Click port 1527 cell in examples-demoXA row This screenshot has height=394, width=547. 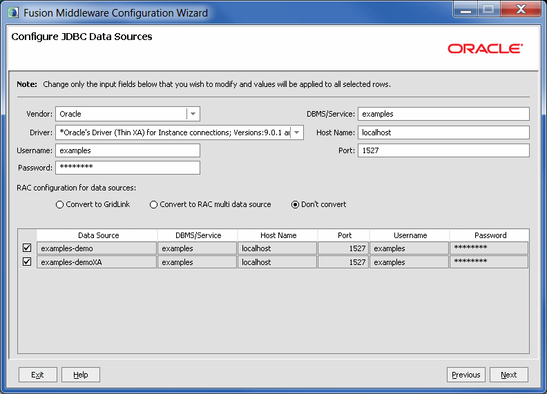coord(343,262)
